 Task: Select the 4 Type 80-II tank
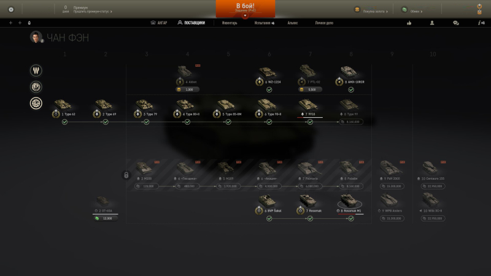tap(187, 108)
